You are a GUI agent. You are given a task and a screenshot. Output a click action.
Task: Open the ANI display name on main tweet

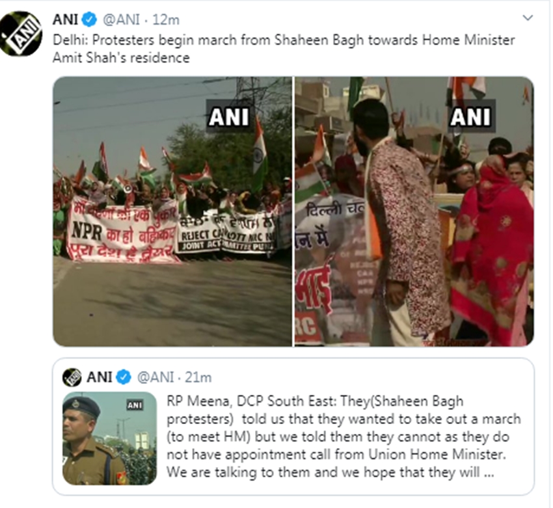click(65, 20)
